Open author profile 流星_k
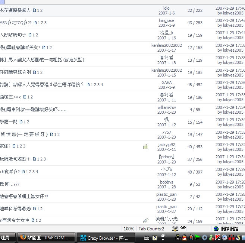Screen dimensions: 245x243 point(167,33)
